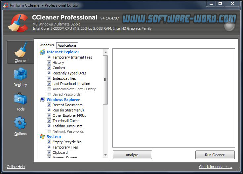Viewport: 243px width, 174px height.
Task: Click the Registry label in sidebar
Action: point(20,85)
